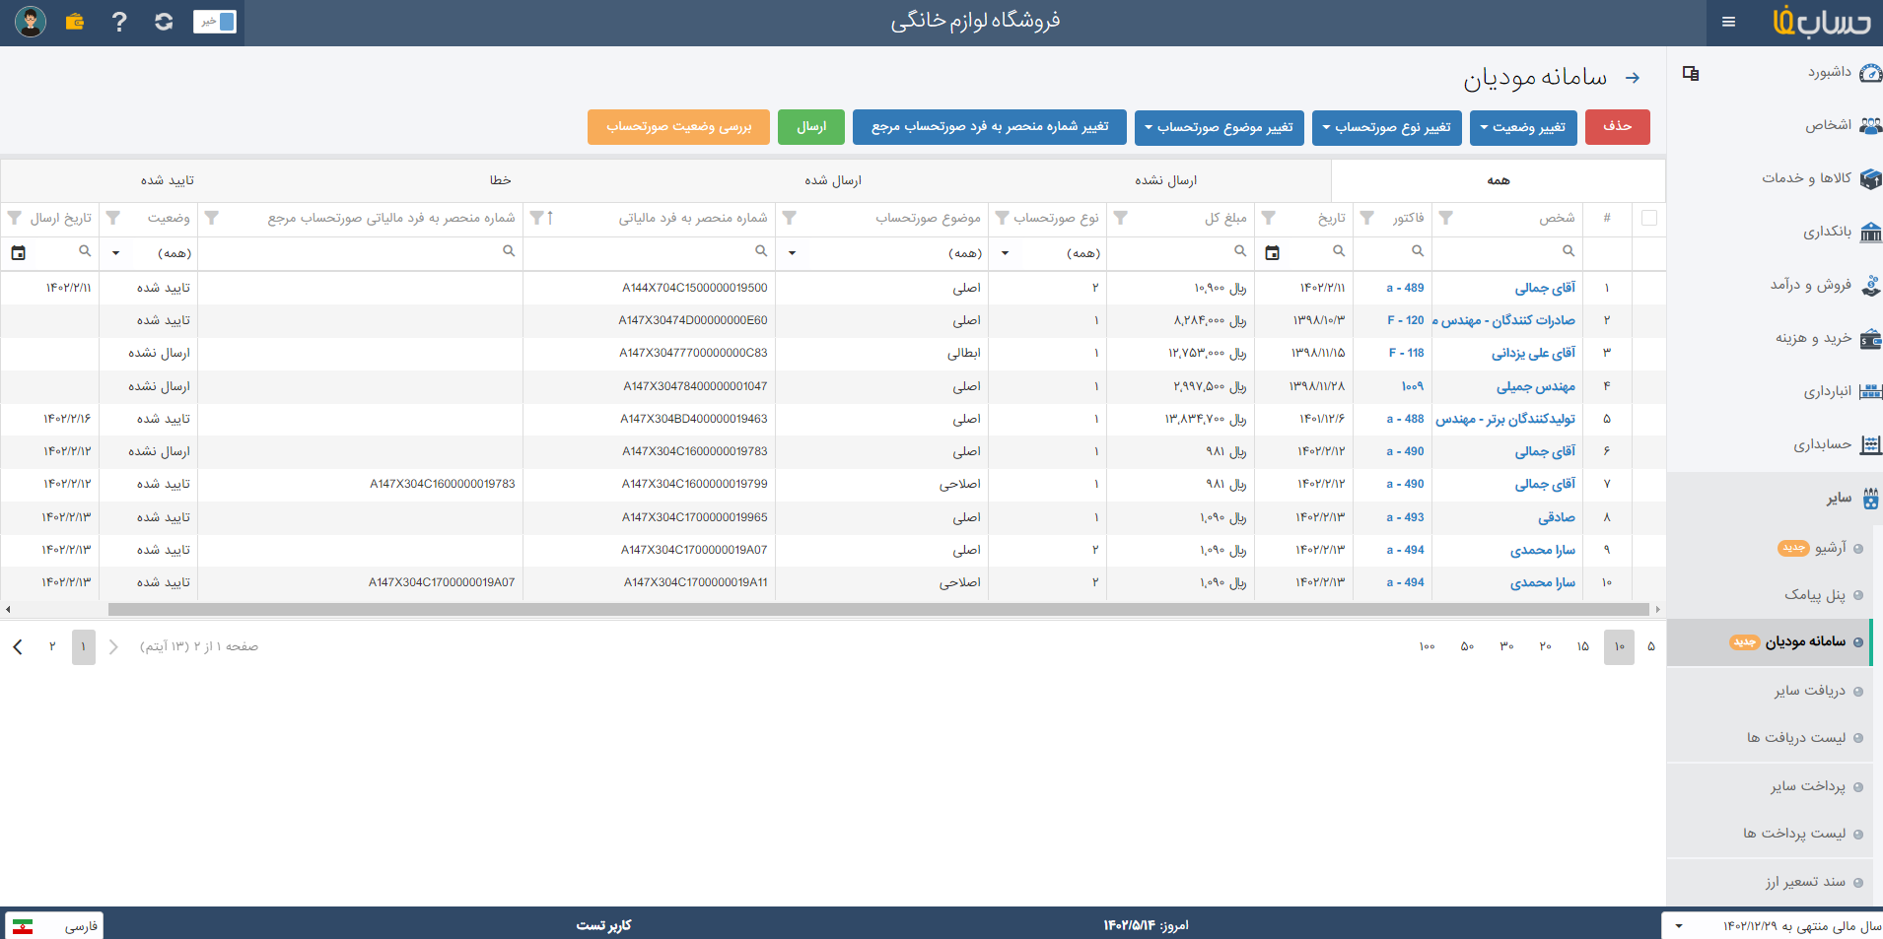Viewport: 1883px width, 939px height.
Task: Toggle the خیر switch in the top bar
Action: tap(214, 22)
